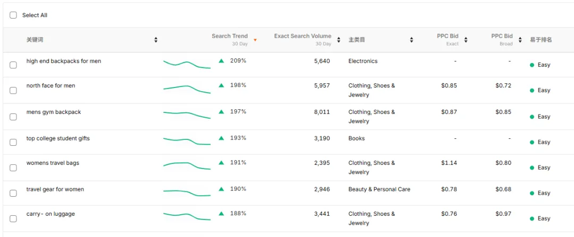574x237 pixels.
Task: Click the orange Search Trend sort arrow
Action: click(255, 40)
